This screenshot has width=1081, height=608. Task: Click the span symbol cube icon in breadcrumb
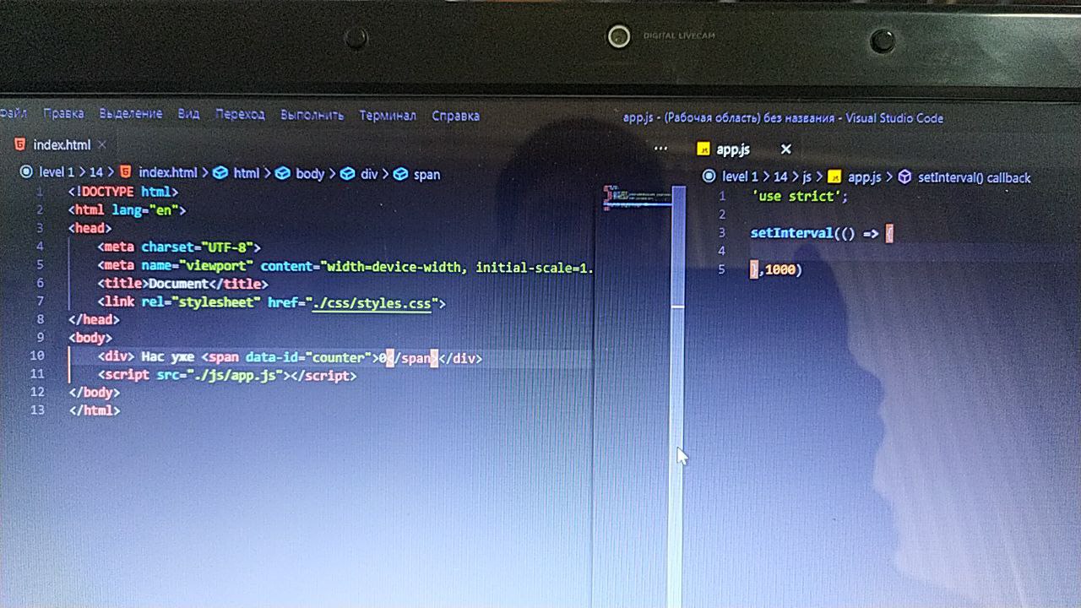400,174
